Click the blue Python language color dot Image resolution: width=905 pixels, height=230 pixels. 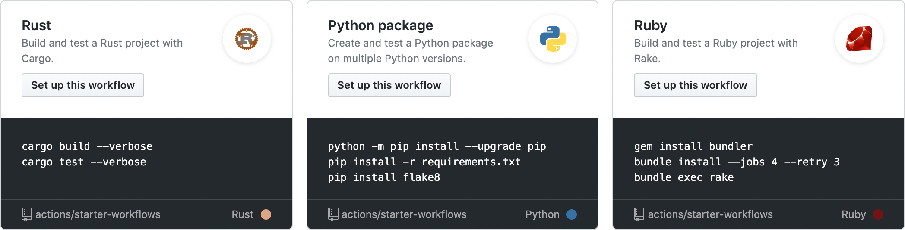572,214
